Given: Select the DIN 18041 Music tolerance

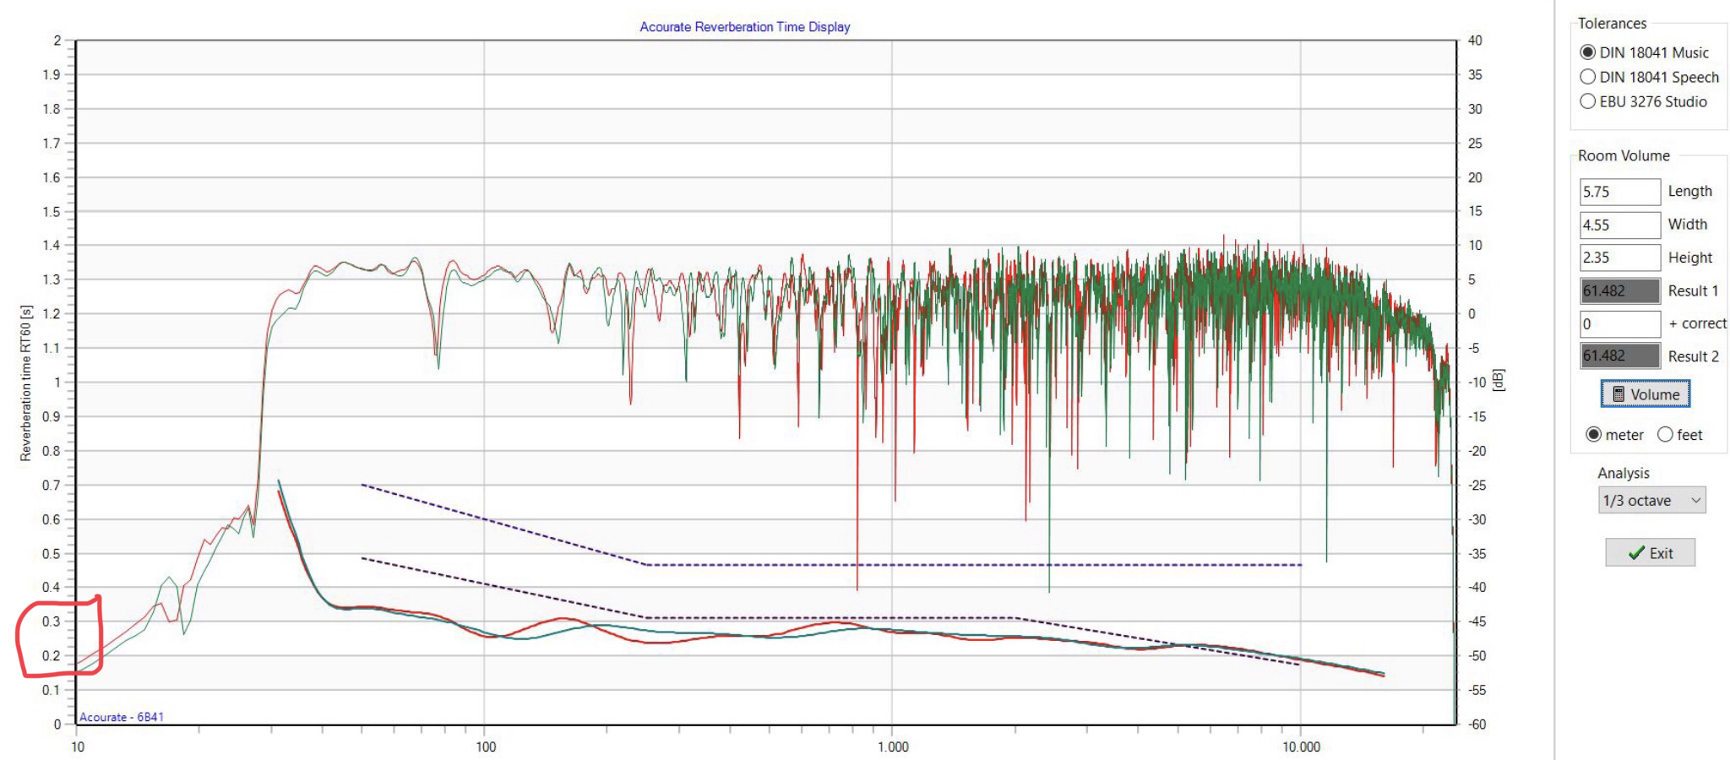Looking at the screenshot, I should (1644, 52).
